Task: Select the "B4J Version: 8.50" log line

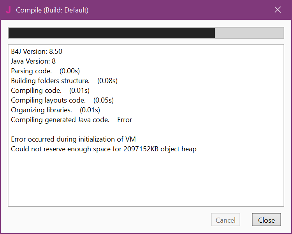Action: (x=37, y=51)
